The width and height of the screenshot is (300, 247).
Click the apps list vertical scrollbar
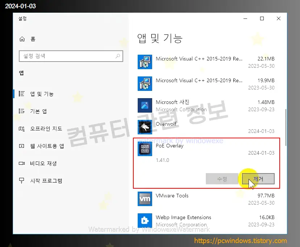[286, 128]
